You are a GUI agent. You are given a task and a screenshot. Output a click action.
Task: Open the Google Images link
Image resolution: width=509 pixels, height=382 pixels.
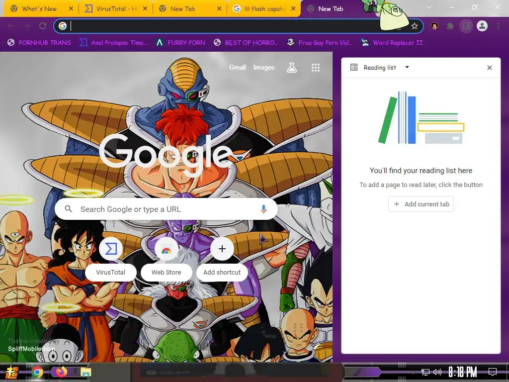tap(263, 68)
